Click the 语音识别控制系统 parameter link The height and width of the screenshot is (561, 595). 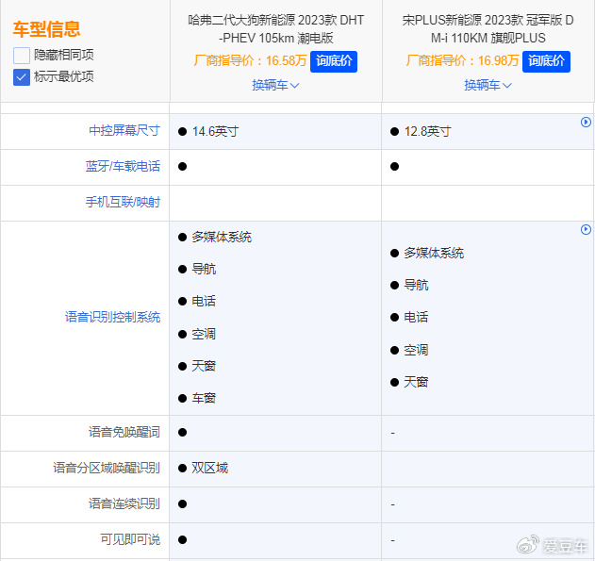[x=113, y=317]
